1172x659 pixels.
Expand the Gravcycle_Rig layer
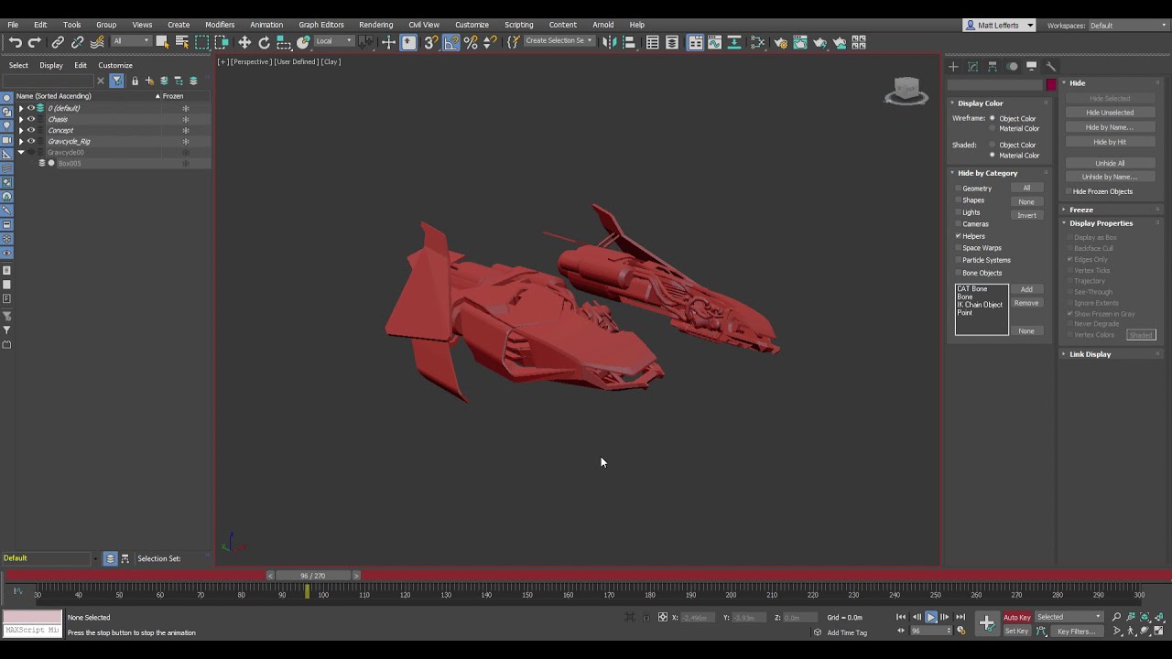click(21, 141)
